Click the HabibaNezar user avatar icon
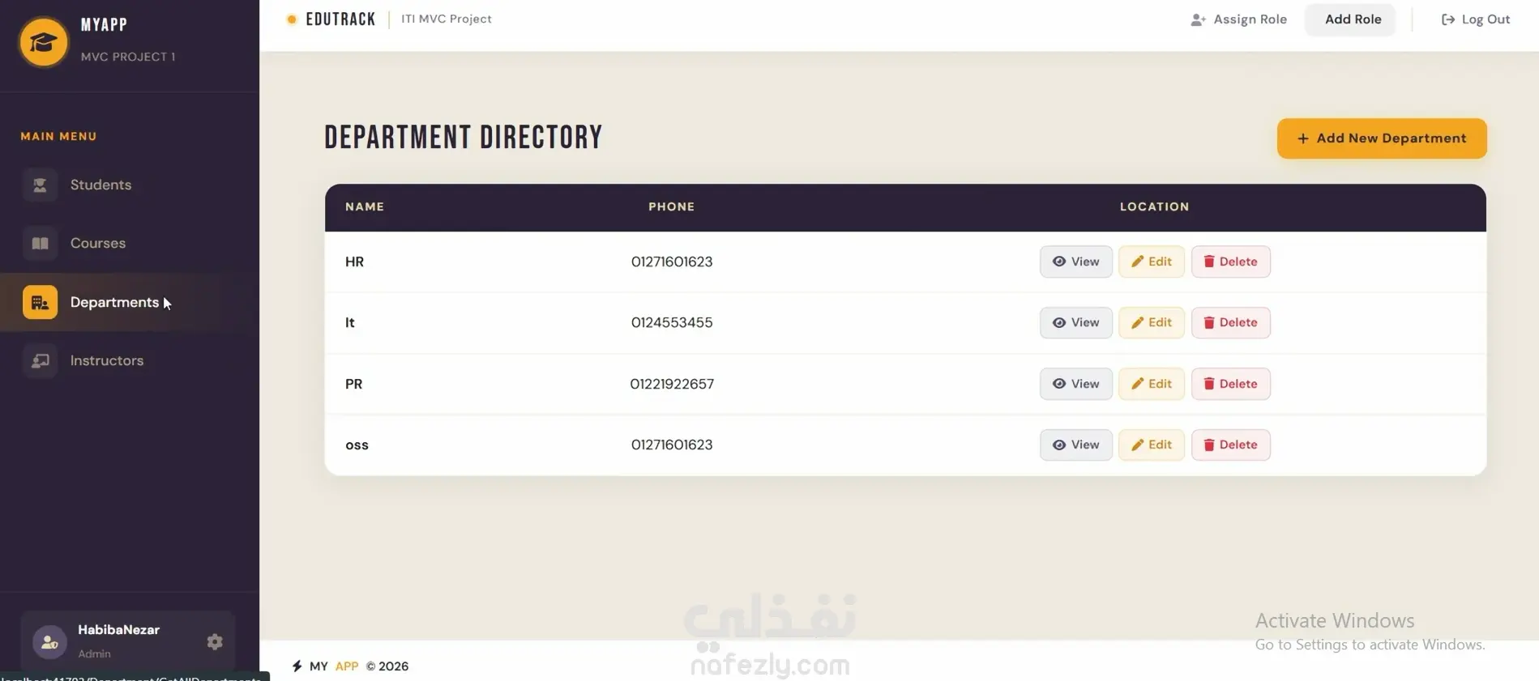 coord(49,642)
